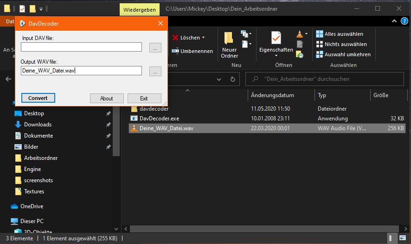Select the Downloads quick access folder
Viewport: 411px width, 244px height.
[38, 125]
